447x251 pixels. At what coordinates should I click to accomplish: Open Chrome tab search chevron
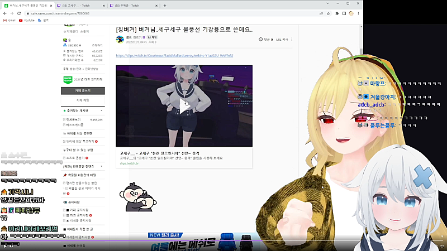[327, 3]
